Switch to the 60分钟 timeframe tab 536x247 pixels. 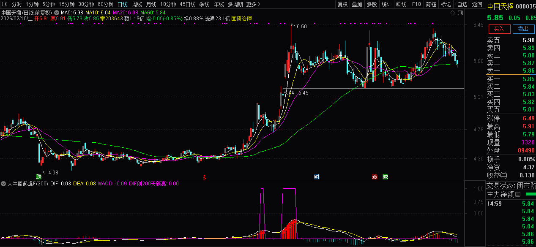105,4
